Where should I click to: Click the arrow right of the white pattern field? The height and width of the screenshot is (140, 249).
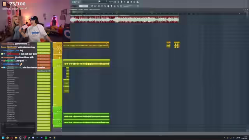tap(89, 6)
